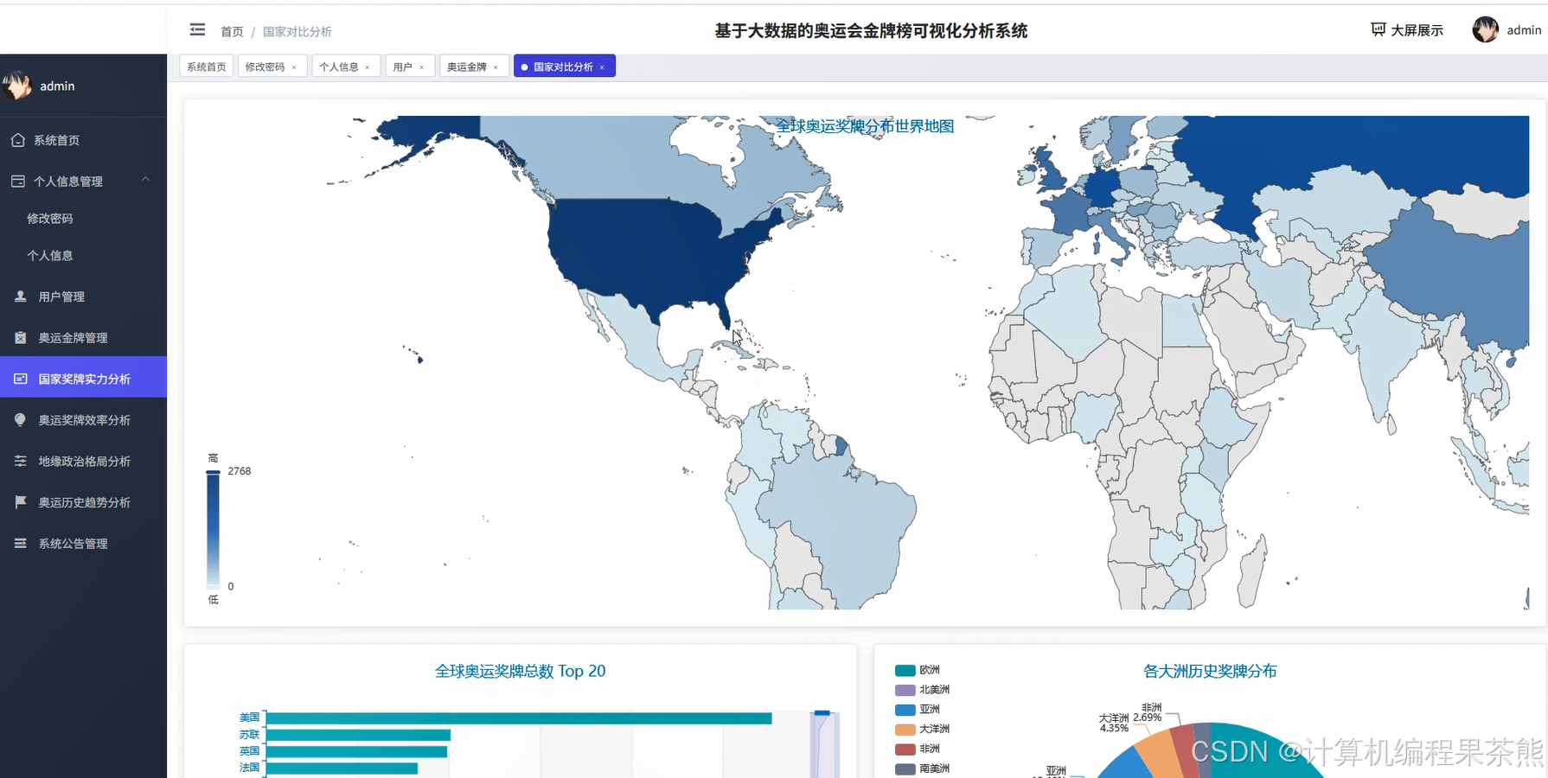Click the top handle of the map color scale at 2768
This screenshot has width=1548, height=778.
click(x=213, y=472)
